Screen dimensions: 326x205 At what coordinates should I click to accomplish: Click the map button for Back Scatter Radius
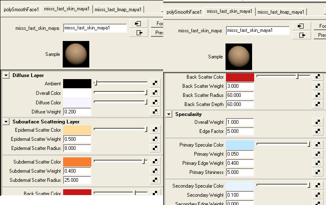[x=318, y=95]
